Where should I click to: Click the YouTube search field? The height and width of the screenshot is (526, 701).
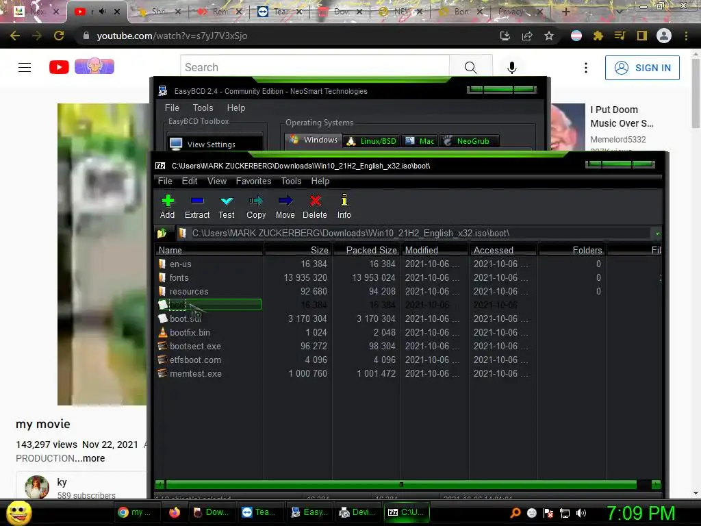click(315, 68)
